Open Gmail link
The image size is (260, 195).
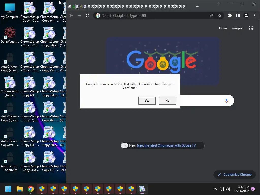[x=223, y=28]
